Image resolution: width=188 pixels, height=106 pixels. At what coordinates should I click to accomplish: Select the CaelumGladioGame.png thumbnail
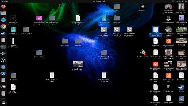coord(181,20)
